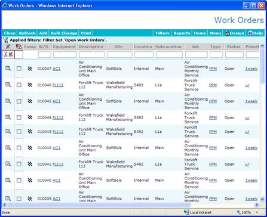Screen dimensions: 267x217
Task: Click the W/O filter input field
Action: pos(44,54)
